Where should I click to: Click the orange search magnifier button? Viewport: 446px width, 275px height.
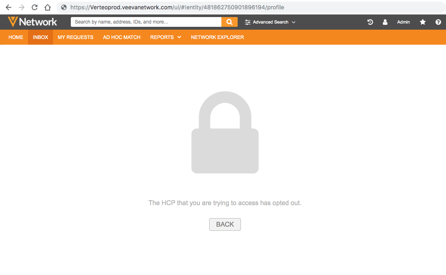229,22
